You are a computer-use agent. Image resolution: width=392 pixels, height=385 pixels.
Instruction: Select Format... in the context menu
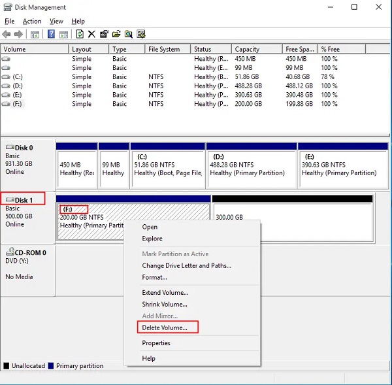point(154,277)
